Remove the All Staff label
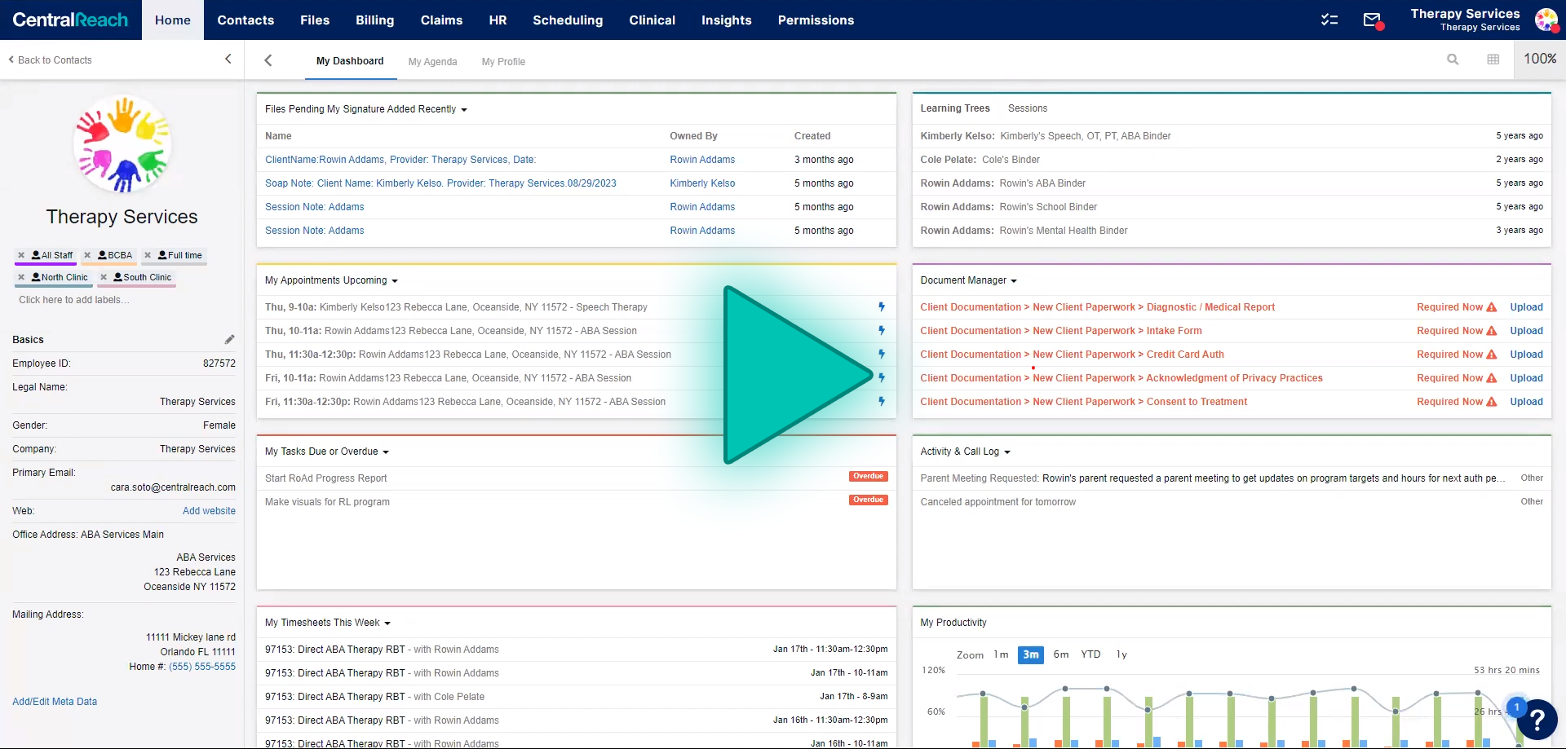Image resolution: width=1566 pixels, height=749 pixels. [21, 255]
